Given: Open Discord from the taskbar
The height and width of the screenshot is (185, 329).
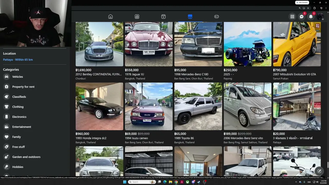Looking at the screenshot, I should point(193,182).
